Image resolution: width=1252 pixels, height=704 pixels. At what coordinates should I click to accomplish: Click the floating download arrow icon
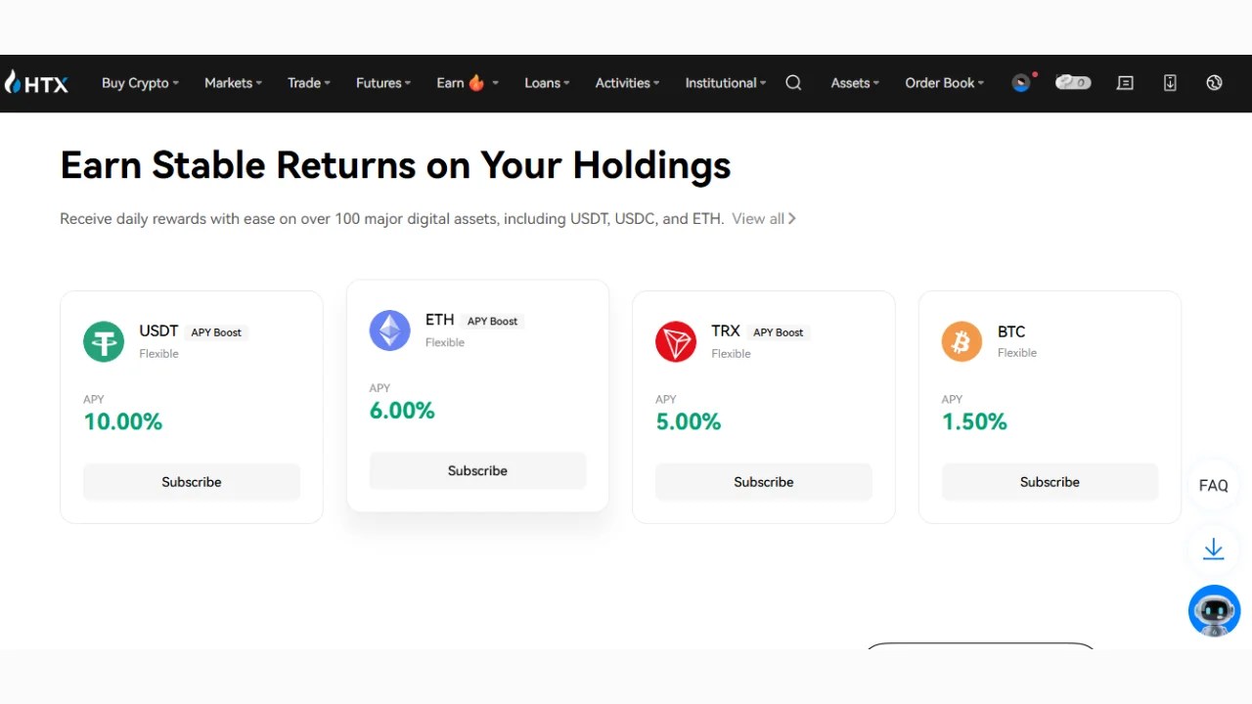coord(1214,549)
